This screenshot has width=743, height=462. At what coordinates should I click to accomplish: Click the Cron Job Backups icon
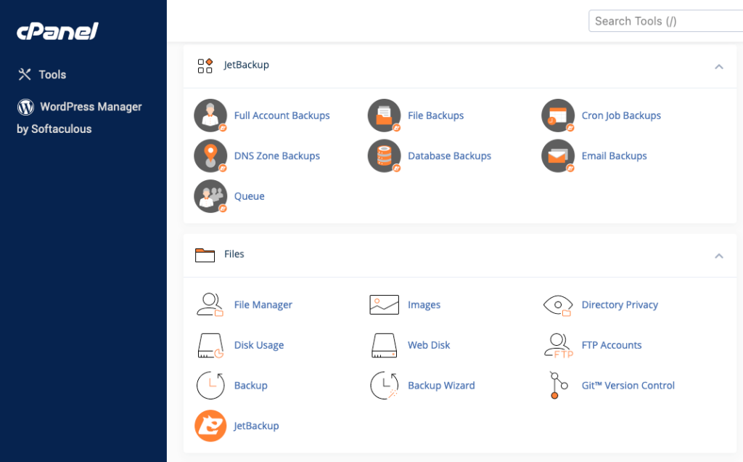point(558,115)
